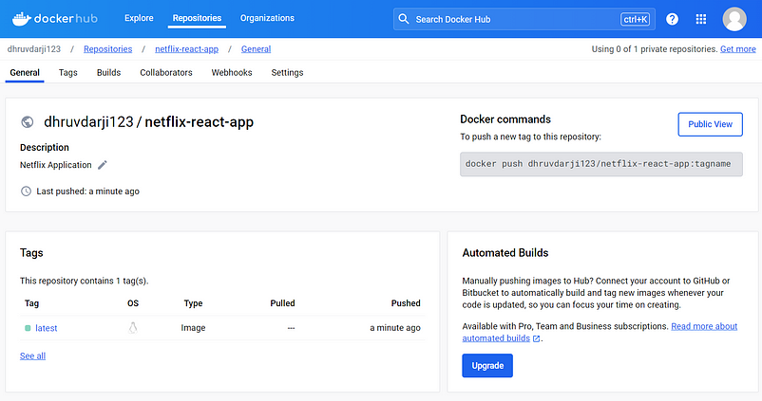Click the Upgrade button

pyautogui.click(x=487, y=366)
